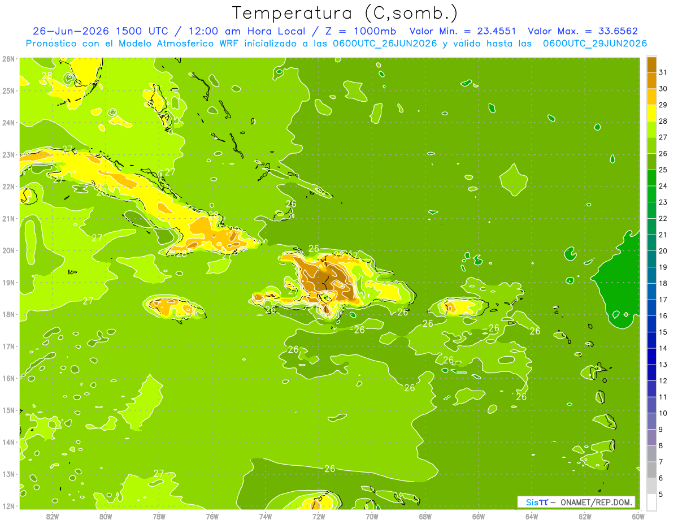Click the 72W longitude axis label

(319, 516)
